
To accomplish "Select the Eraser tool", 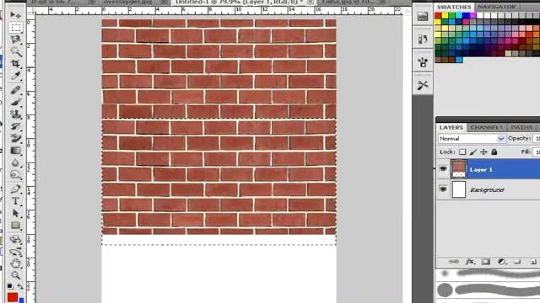I will (x=15, y=138).
